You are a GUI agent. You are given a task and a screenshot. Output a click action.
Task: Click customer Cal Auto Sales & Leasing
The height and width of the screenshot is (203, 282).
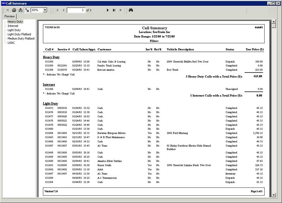(x=111, y=62)
